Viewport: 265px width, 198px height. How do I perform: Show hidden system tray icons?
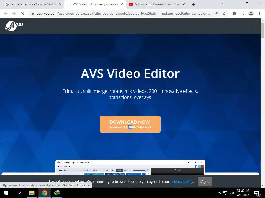(219, 193)
